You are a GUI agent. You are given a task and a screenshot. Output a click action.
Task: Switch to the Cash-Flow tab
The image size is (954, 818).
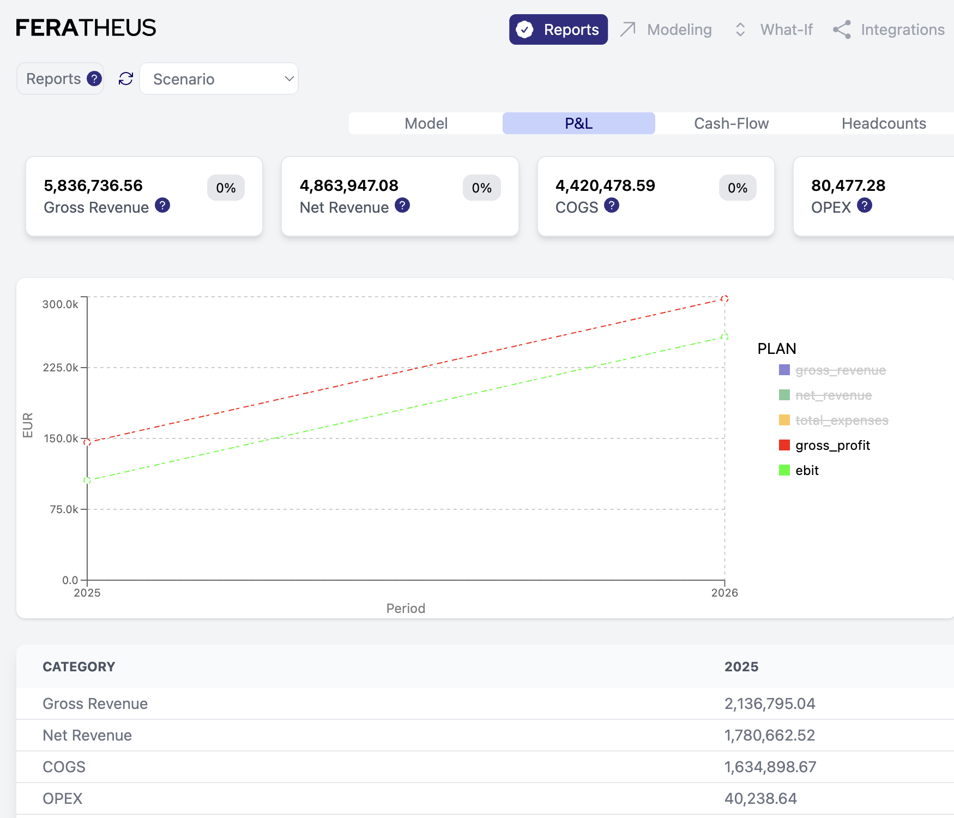pyautogui.click(x=731, y=123)
